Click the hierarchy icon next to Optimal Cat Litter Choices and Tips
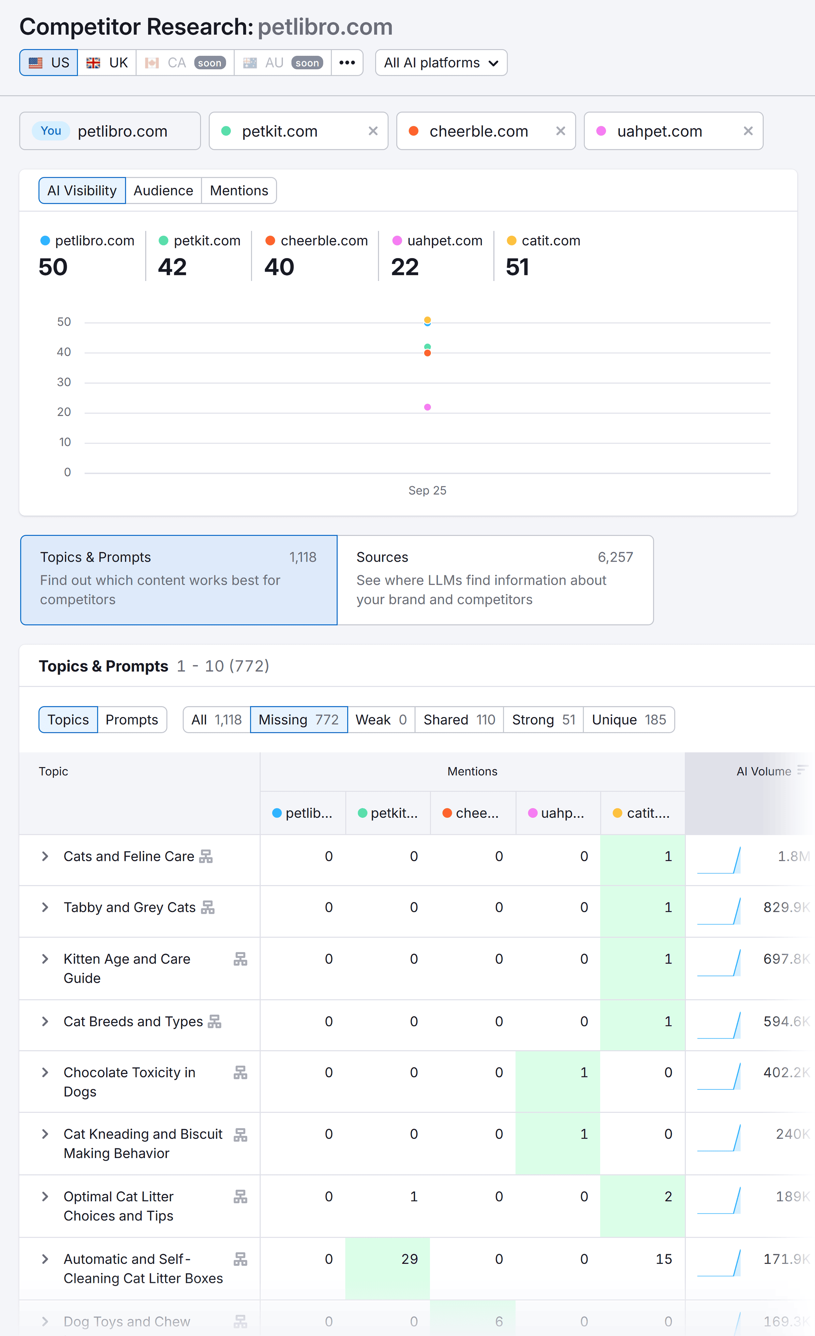Screen dimensions: 815x1336 pyautogui.click(x=240, y=1197)
